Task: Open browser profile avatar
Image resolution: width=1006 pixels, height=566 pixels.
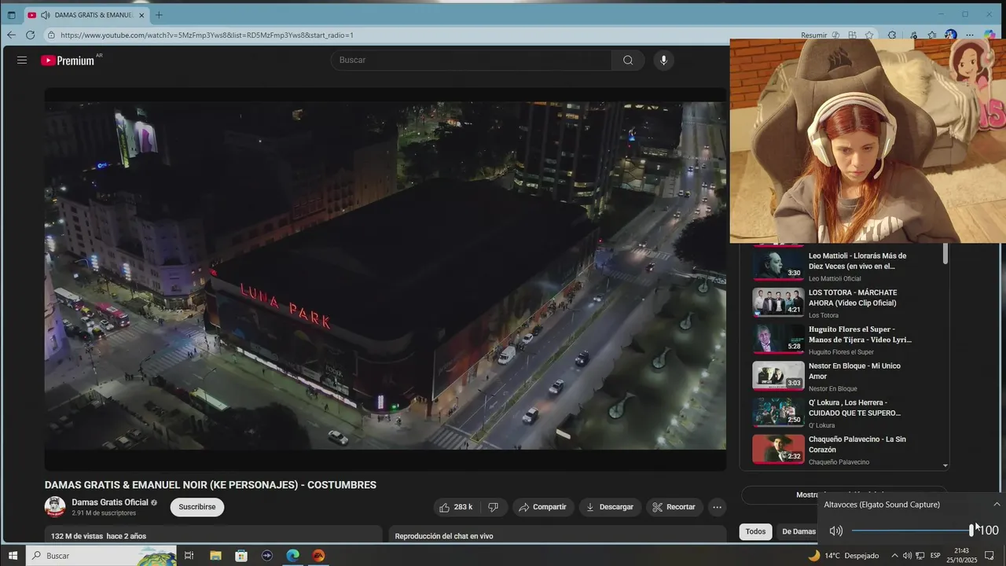Action: 951,35
